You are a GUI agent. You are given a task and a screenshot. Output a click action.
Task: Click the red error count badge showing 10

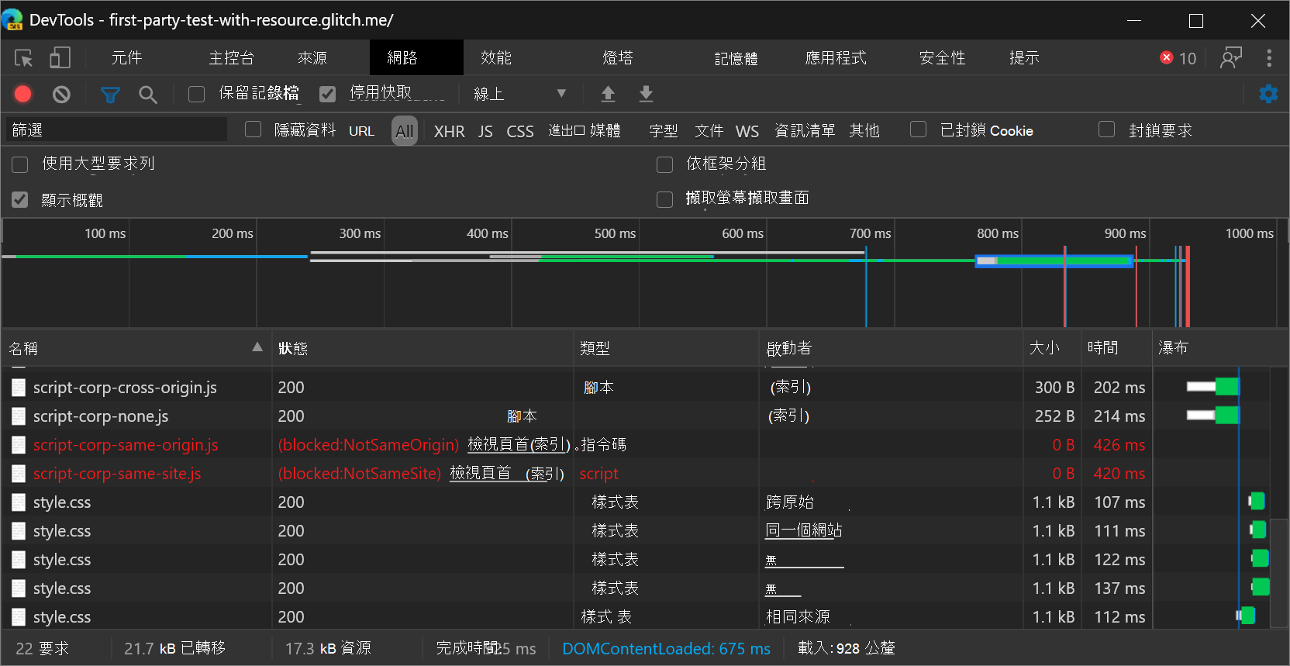click(1178, 58)
